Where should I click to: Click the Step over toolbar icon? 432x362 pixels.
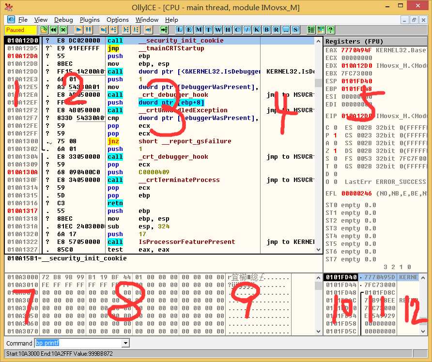click(x=113, y=30)
